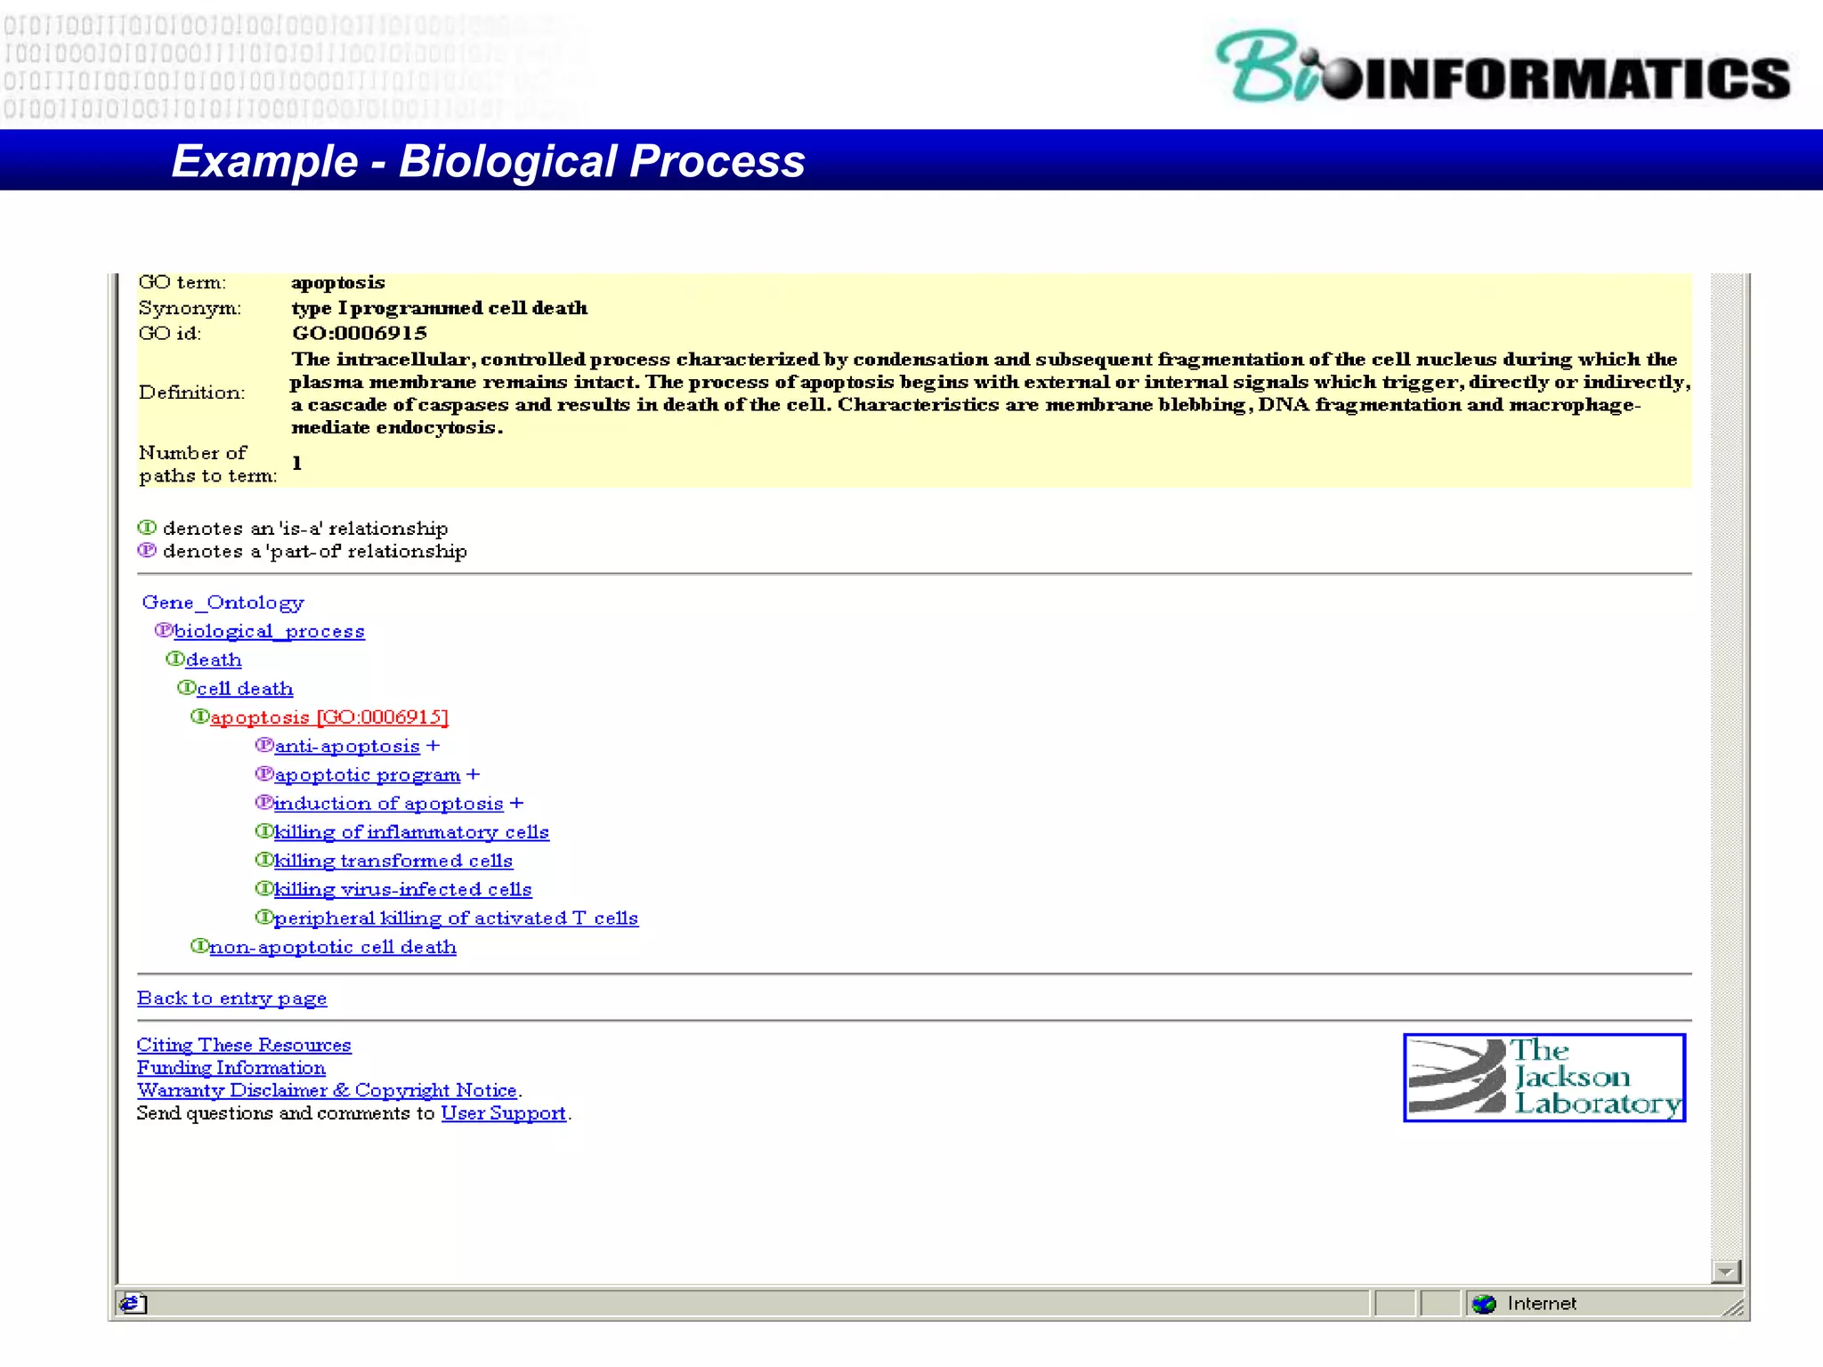1823x1367 pixels.
Task: Click is-a icon beside killing transformed cells
Action: coord(264,860)
